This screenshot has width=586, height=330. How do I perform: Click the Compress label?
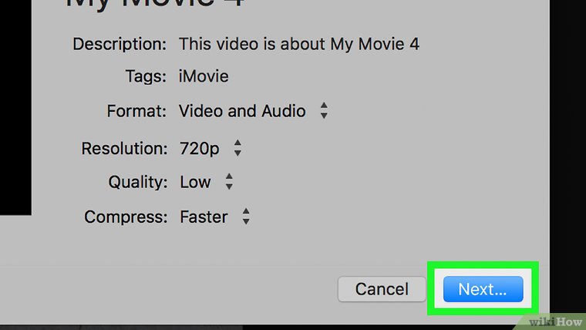coord(125,217)
